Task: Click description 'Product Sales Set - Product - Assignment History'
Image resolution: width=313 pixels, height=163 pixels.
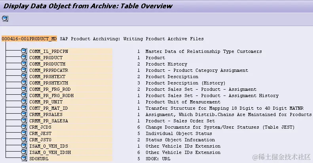Action: (212, 96)
